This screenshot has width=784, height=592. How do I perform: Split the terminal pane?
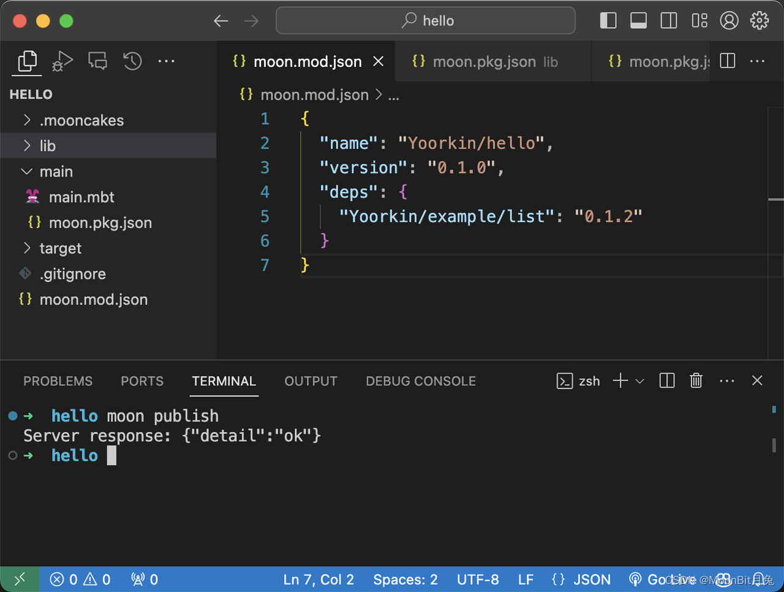pos(666,381)
